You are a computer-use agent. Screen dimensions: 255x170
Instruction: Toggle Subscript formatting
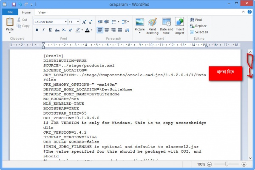tap(64, 30)
